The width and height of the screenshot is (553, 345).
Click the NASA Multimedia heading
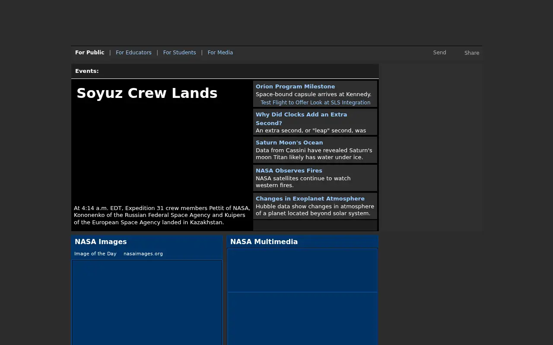coord(264,241)
